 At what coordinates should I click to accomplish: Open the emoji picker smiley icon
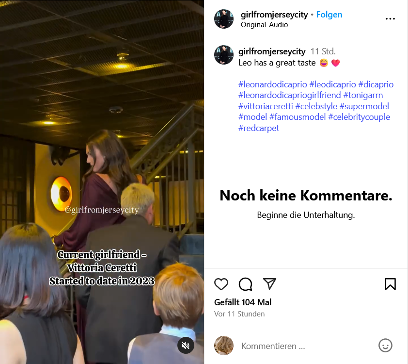(x=385, y=346)
